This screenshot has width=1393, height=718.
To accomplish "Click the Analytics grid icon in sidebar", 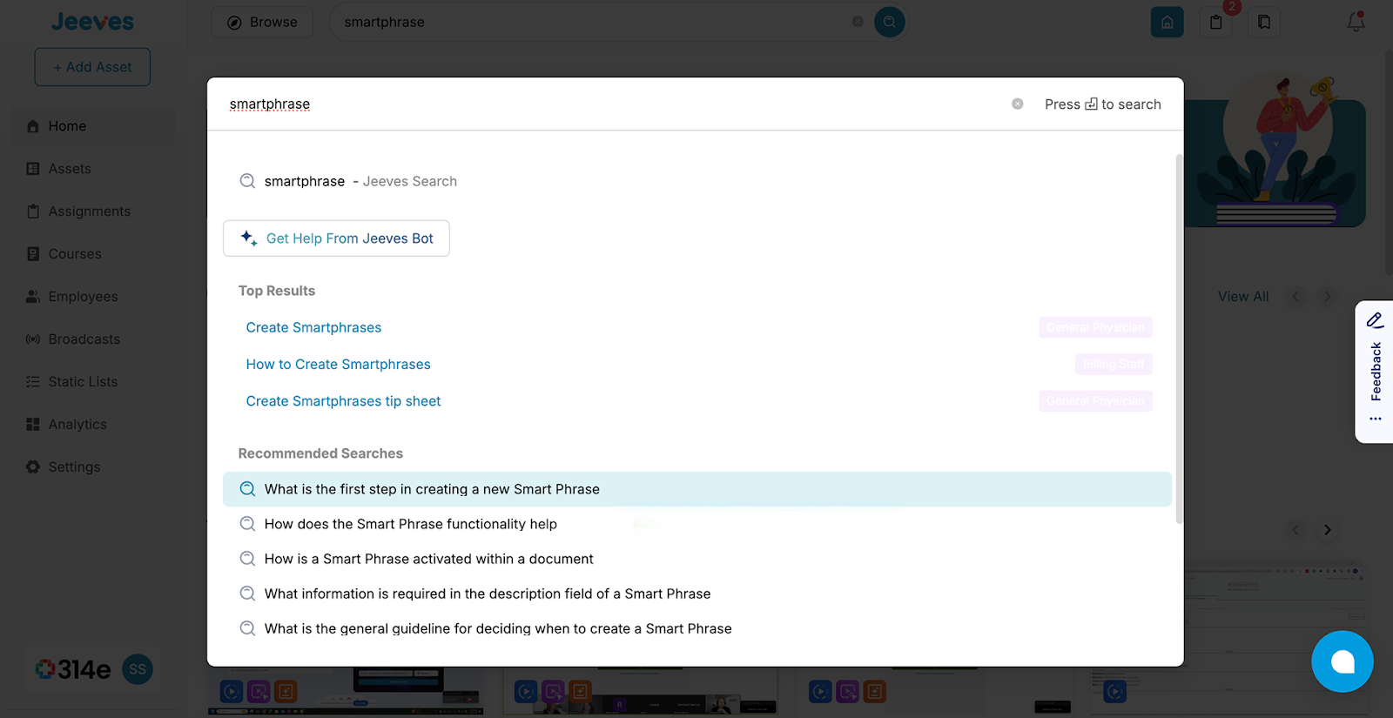I will point(33,425).
